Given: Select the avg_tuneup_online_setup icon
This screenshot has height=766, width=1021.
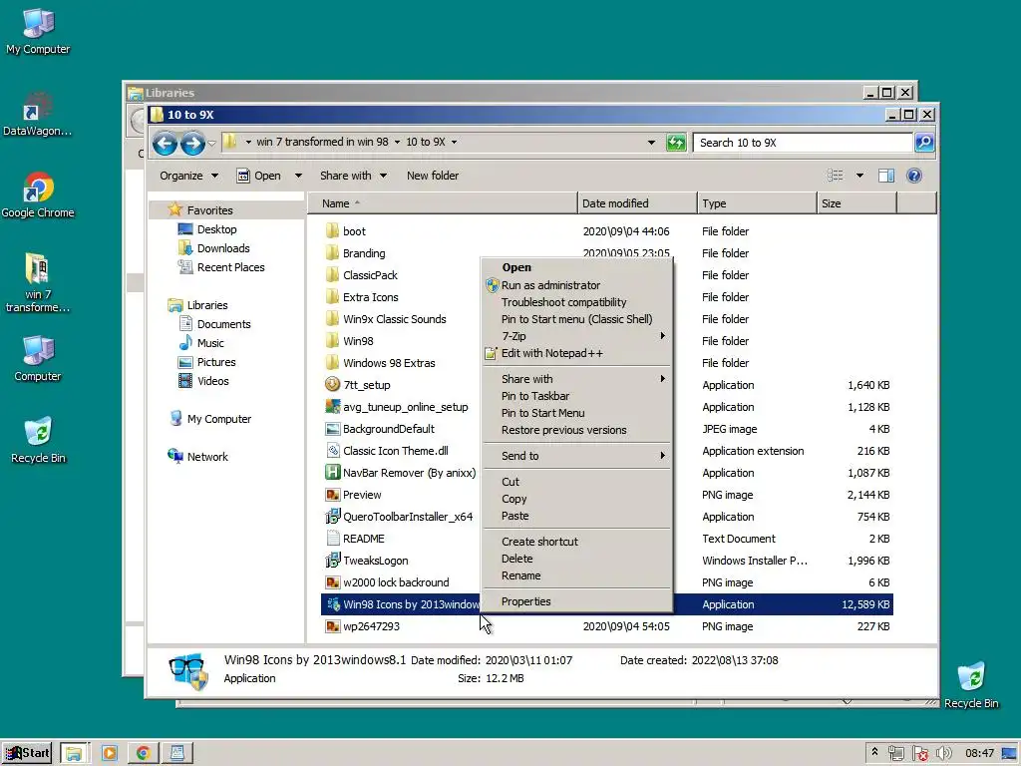Looking at the screenshot, I should 332,407.
